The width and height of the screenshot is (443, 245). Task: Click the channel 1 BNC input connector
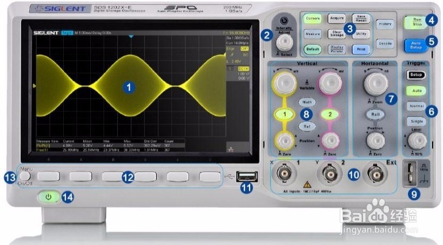[x=284, y=174]
